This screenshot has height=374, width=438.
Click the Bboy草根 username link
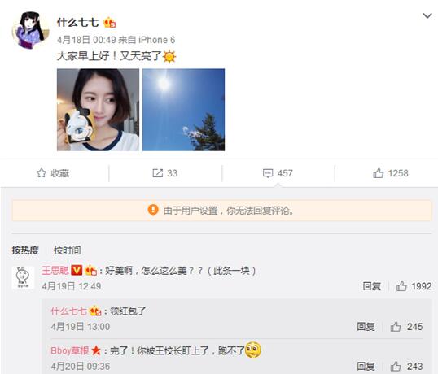pyautogui.click(x=70, y=350)
